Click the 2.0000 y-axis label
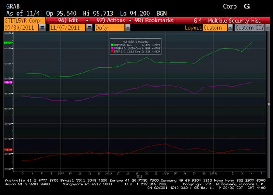273x195 pixels. tap(7, 169)
